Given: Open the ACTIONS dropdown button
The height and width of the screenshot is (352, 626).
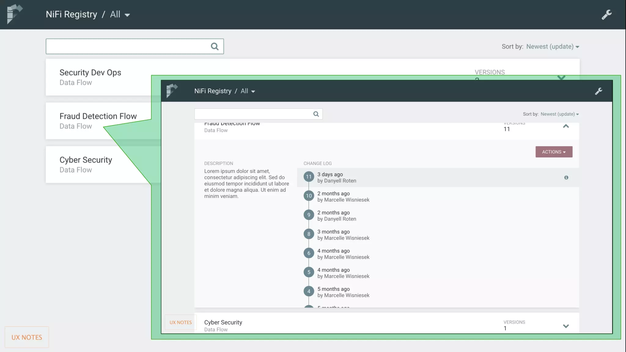Looking at the screenshot, I should [x=554, y=152].
